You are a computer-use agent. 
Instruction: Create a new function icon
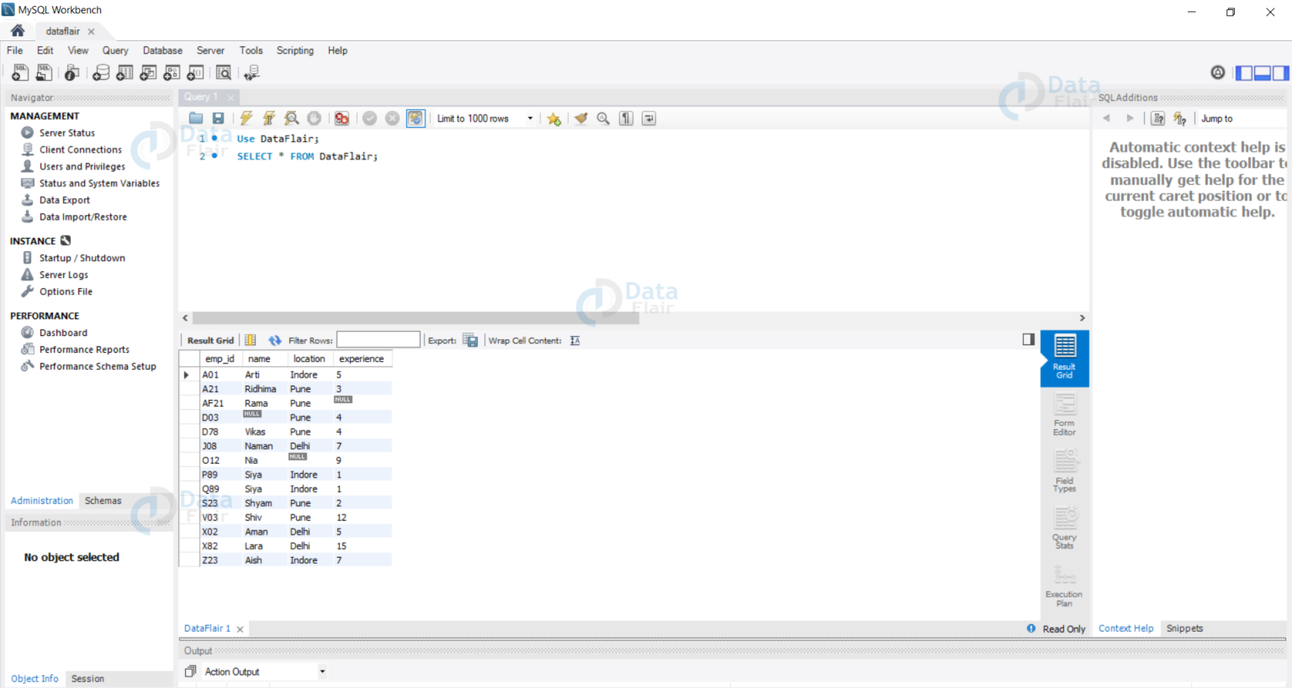click(x=195, y=73)
